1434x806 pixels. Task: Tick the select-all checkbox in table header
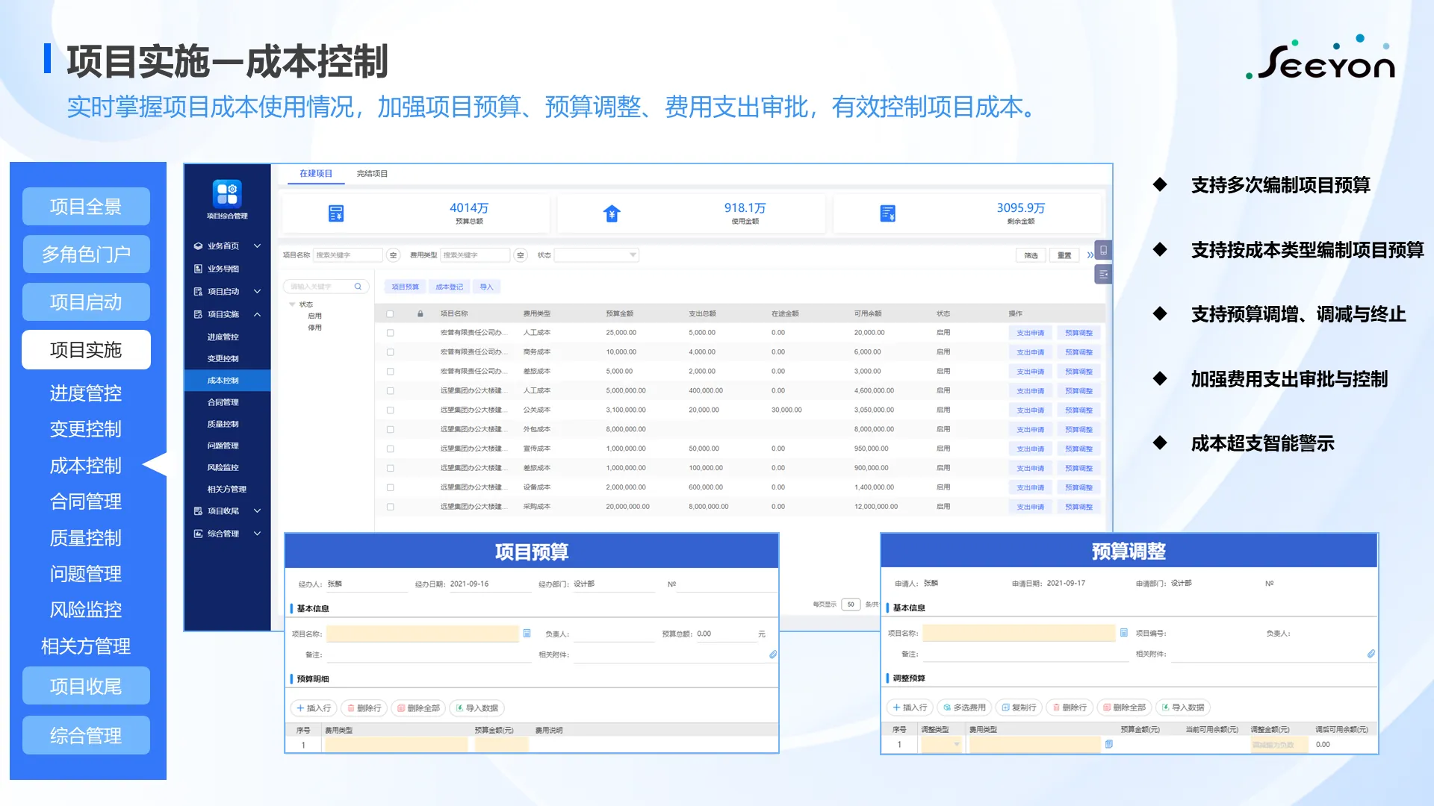pyautogui.click(x=390, y=313)
